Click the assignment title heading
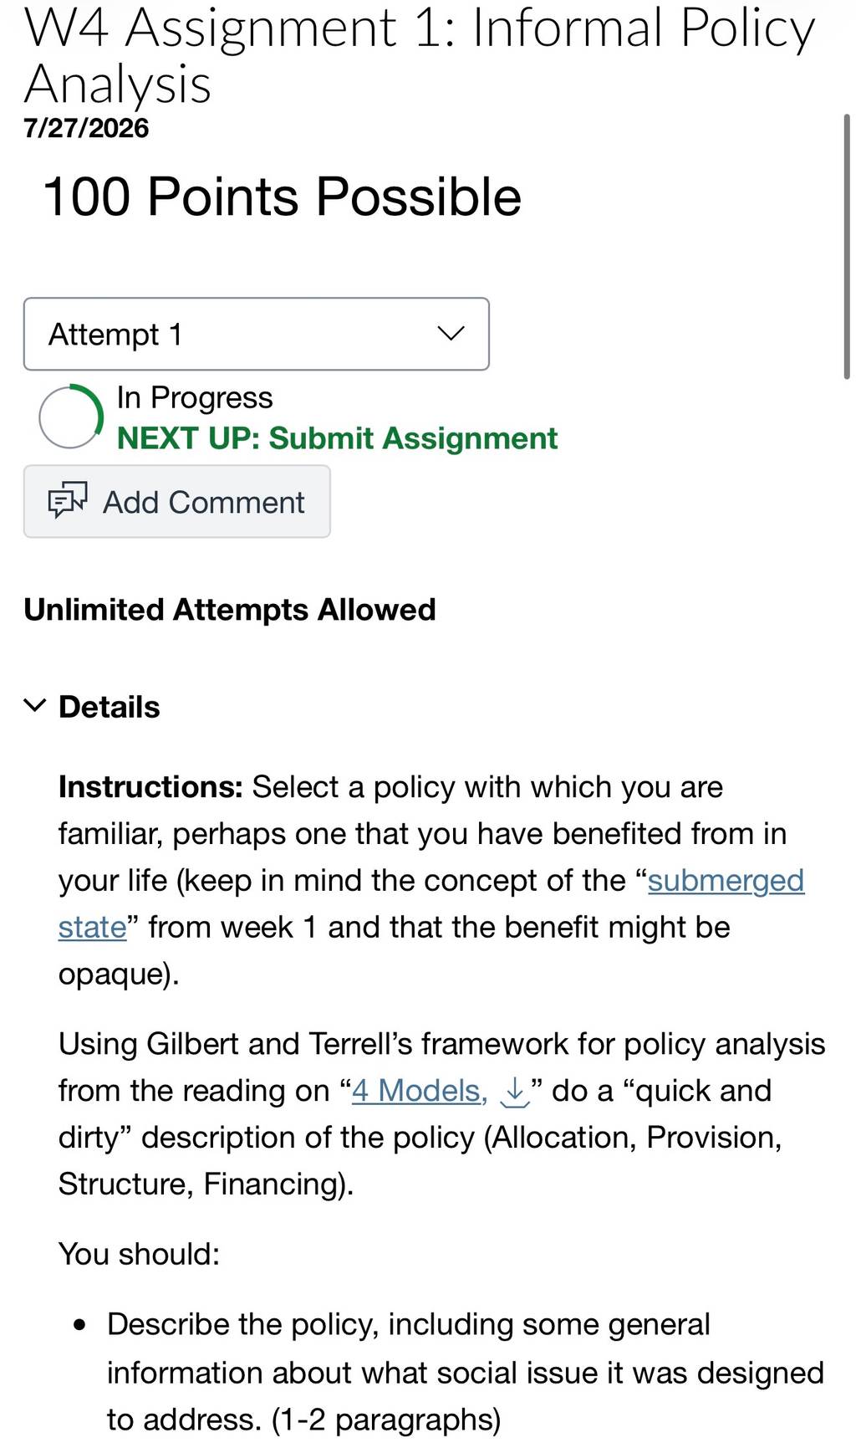 point(419,55)
